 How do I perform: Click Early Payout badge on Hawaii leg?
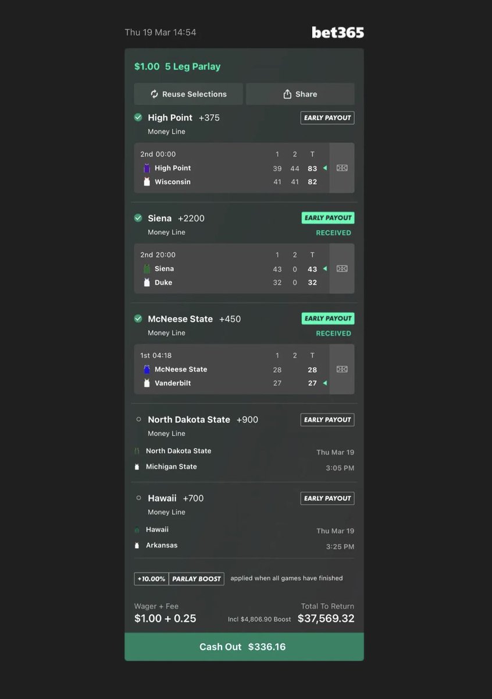[x=327, y=498]
